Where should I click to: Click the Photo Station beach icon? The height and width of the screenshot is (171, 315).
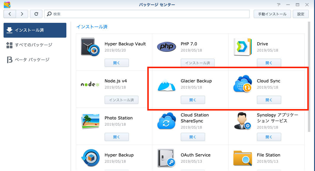(91, 121)
